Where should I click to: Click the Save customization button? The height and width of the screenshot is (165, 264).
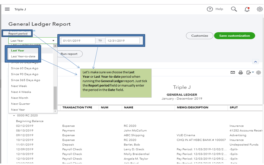[x=234, y=36]
